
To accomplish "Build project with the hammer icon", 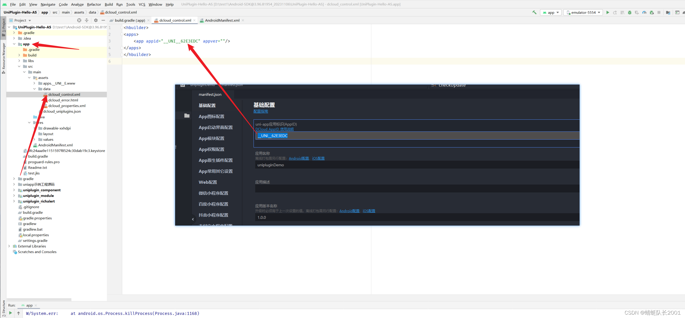I will [x=534, y=12].
